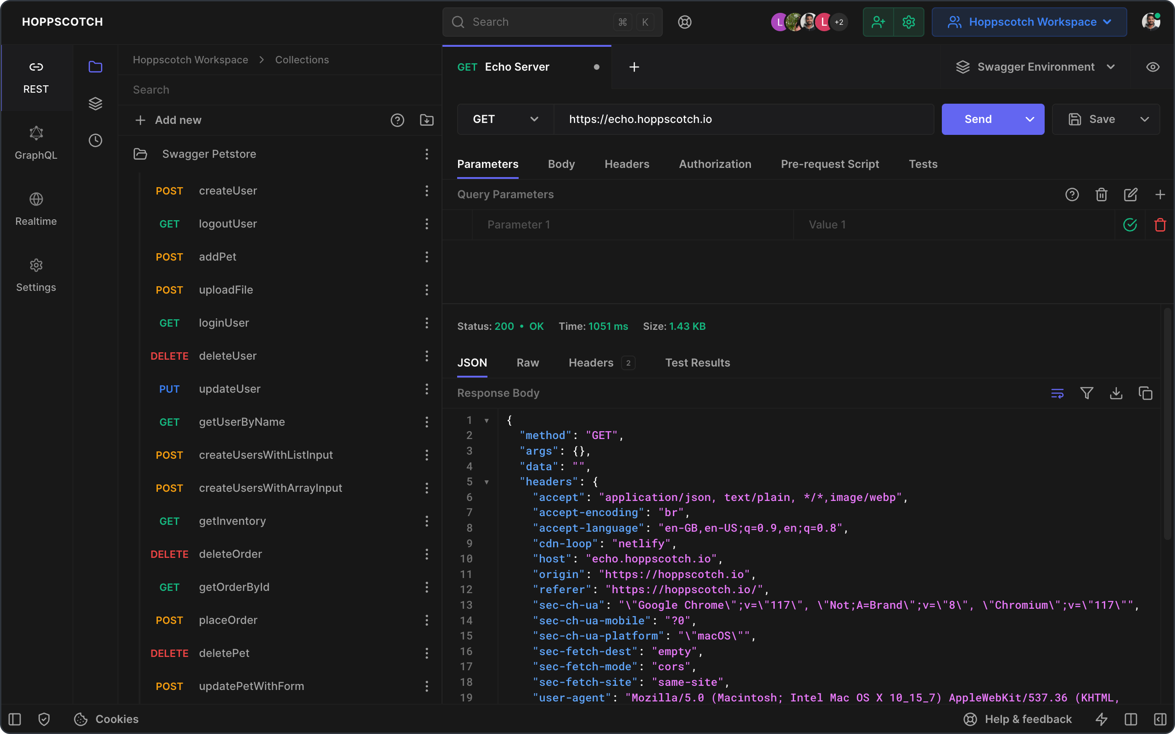Image resolution: width=1175 pixels, height=734 pixels.
Task: Toggle the checkmark on query parameter row
Action: (1130, 224)
